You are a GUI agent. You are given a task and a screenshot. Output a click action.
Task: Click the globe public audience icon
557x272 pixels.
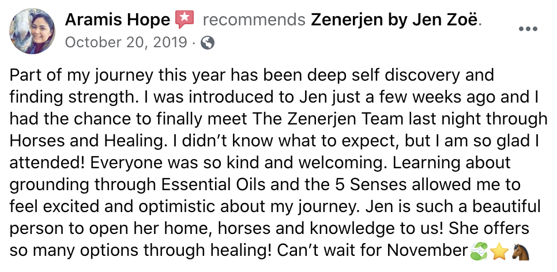pos(208,43)
